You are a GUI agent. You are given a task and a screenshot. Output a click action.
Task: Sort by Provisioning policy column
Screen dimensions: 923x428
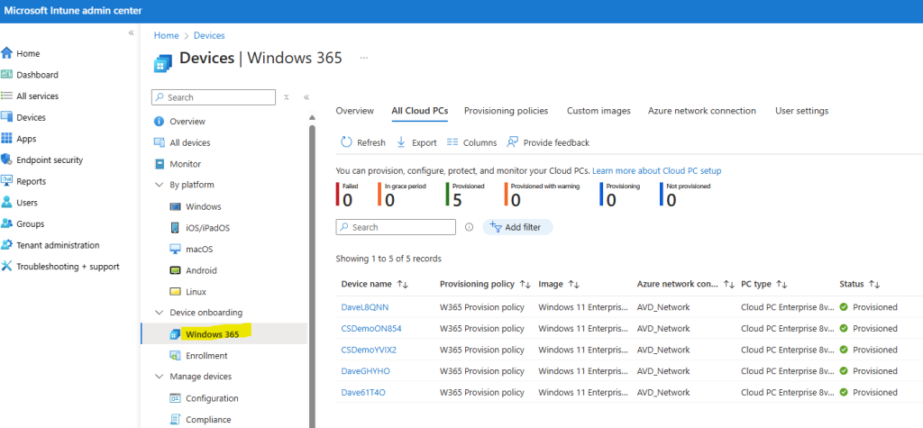(485, 284)
